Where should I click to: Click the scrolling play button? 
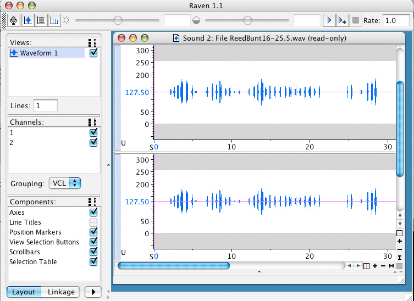[x=343, y=20]
